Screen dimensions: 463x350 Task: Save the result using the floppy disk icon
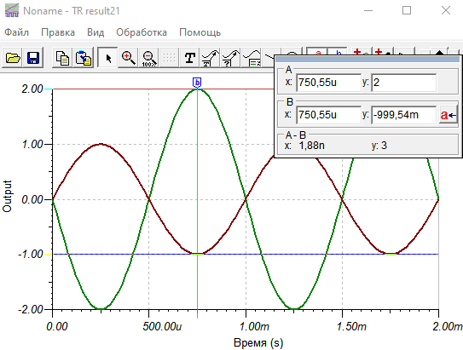pyautogui.click(x=33, y=58)
